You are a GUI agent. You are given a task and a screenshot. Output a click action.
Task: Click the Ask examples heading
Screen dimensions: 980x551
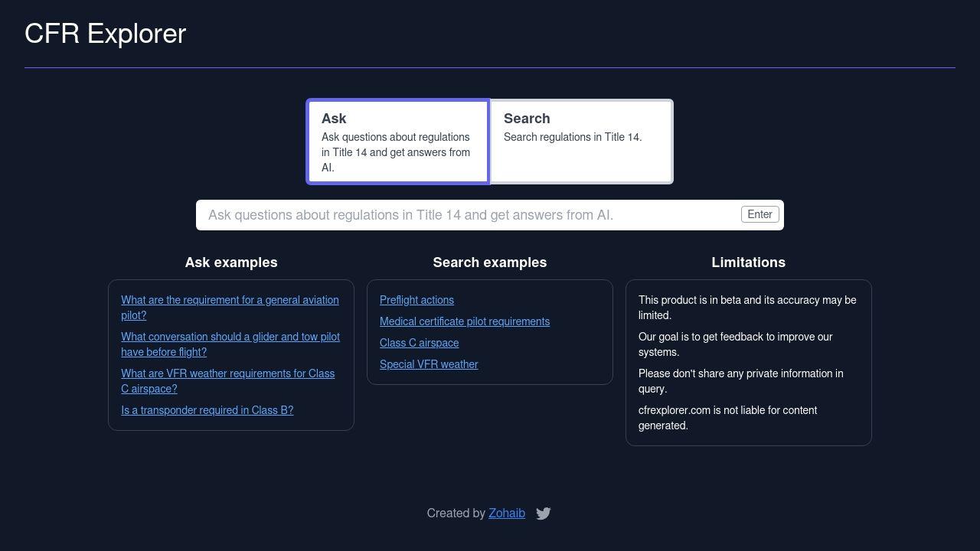tap(231, 262)
